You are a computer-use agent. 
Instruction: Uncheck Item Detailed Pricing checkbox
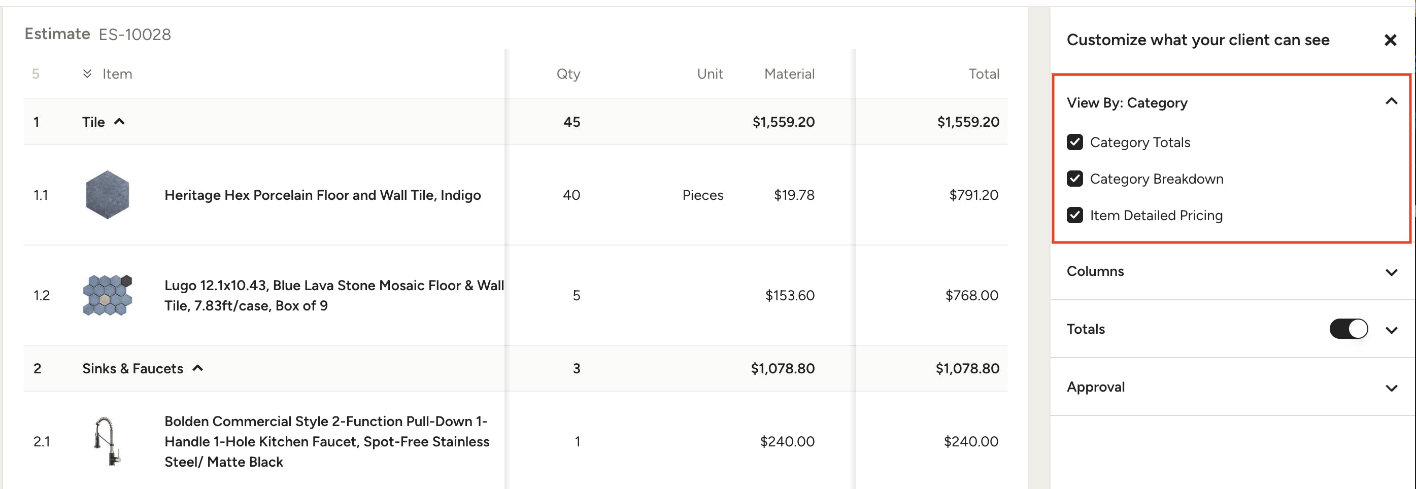pos(1074,216)
